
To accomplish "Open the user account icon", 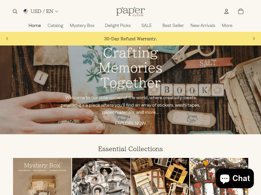I will [x=226, y=11].
